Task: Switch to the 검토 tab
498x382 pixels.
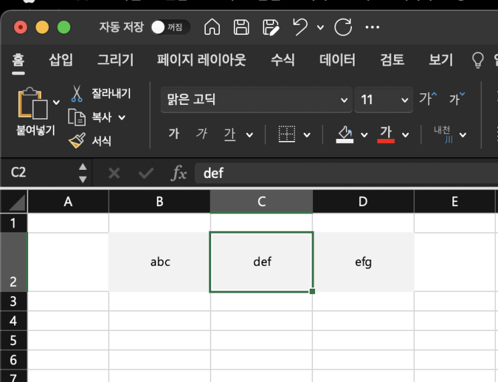Action: [392, 60]
